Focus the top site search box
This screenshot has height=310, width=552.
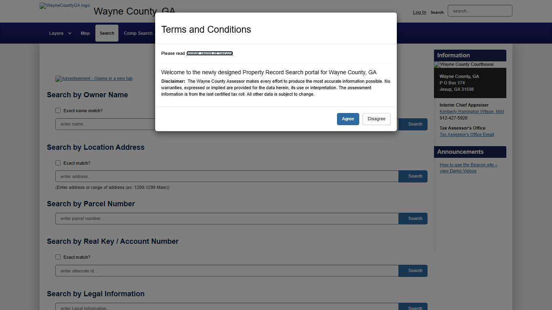[480, 11]
